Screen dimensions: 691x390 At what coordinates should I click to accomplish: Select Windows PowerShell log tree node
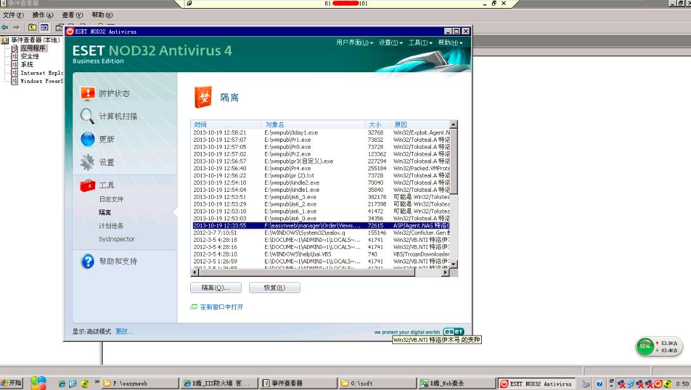[41, 81]
